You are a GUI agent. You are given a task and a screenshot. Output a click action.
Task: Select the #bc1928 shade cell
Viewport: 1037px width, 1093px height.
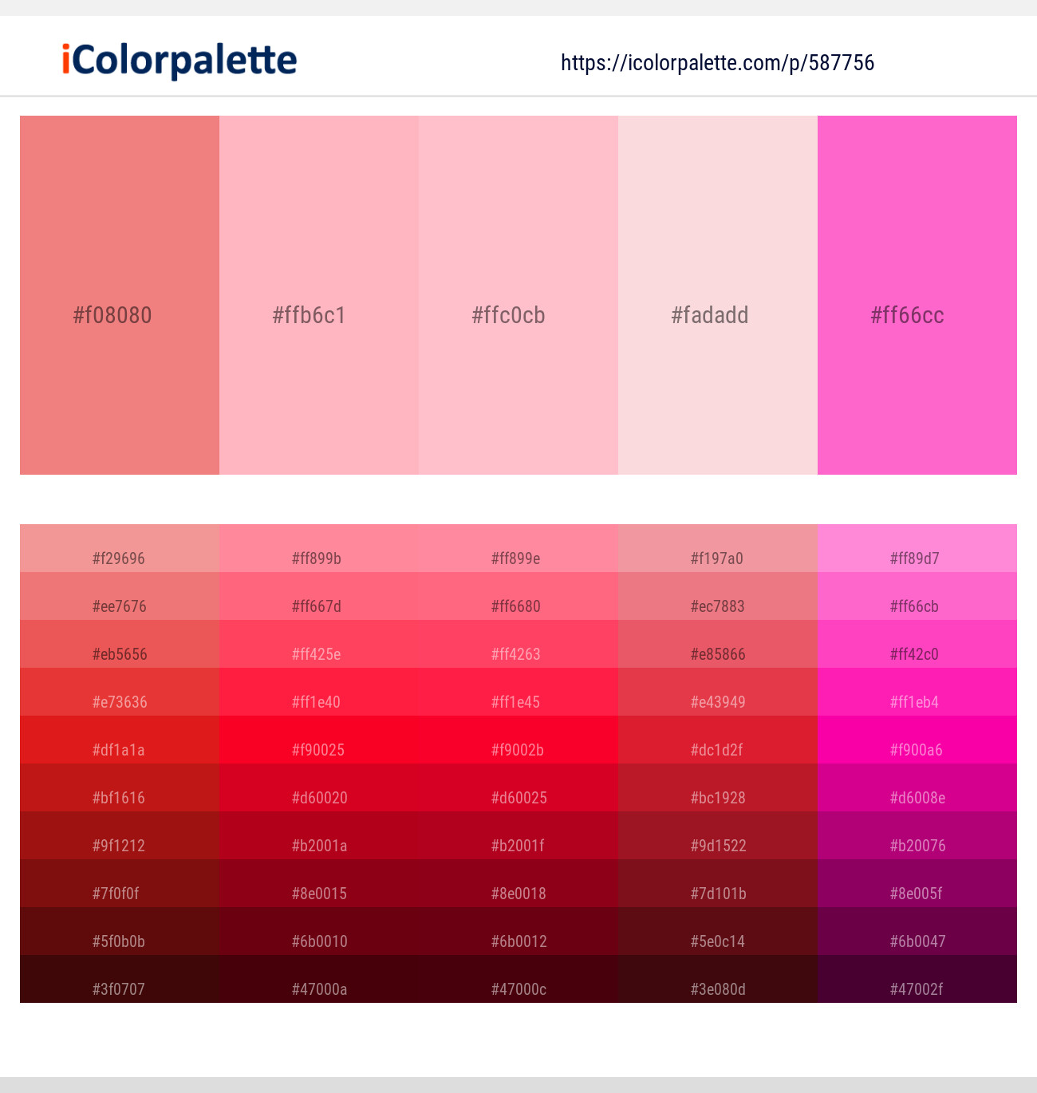717,798
